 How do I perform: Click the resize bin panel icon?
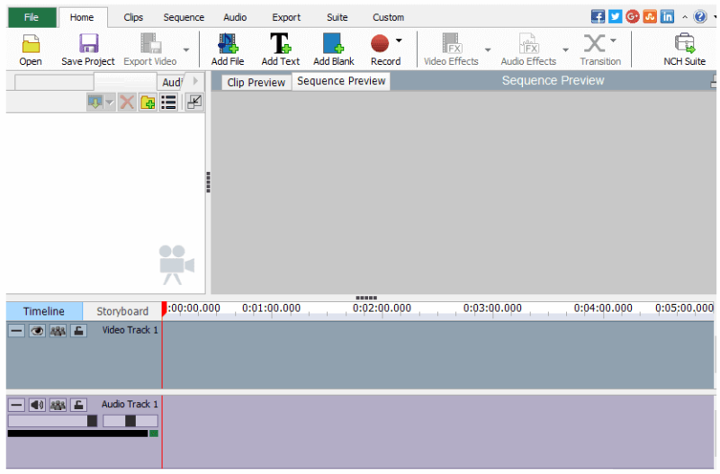tap(194, 102)
